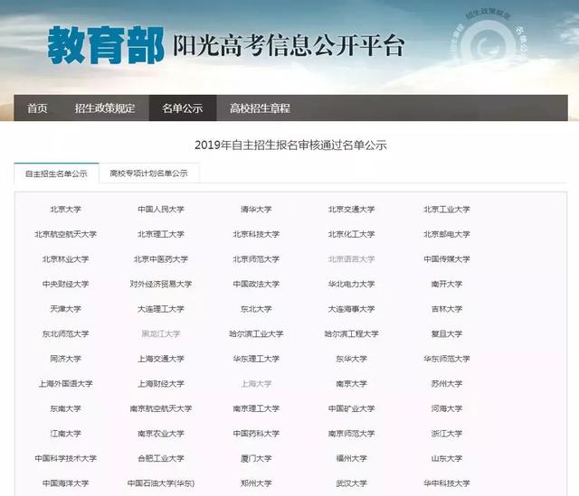The width and height of the screenshot is (579, 496).
Task: Open the 浙江大学 link
Action: point(446,433)
